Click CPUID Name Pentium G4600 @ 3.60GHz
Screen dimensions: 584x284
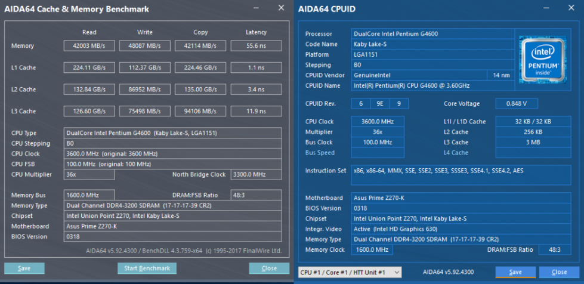pyautogui.click(x=433, y=85)
